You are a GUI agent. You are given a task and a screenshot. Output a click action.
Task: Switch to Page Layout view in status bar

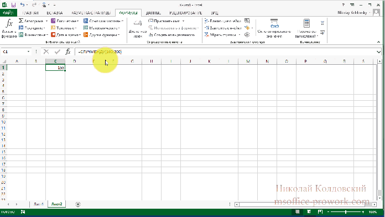309,211
